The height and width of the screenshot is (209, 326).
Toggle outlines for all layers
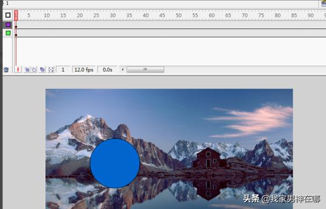coord(8,15)
